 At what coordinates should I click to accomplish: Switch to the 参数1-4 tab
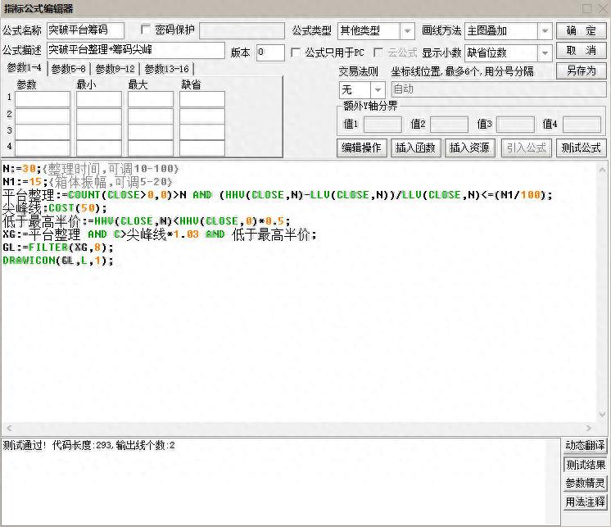coord(24,68)
